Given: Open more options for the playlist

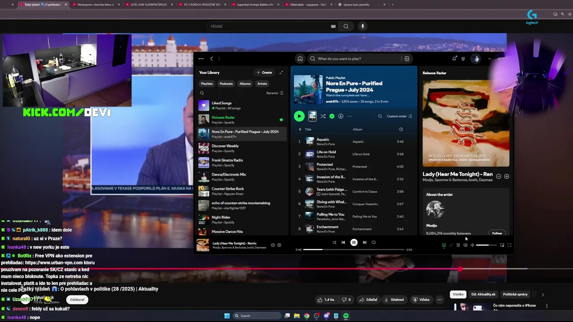Looking at the screenshot, I should point(350,116).
